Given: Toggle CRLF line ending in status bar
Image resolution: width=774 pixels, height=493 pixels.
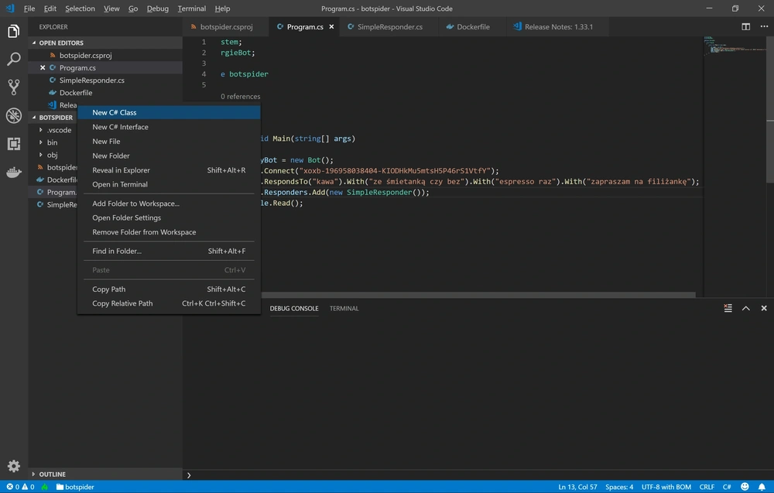Looking at the screenshot, I should pos(707,487).
